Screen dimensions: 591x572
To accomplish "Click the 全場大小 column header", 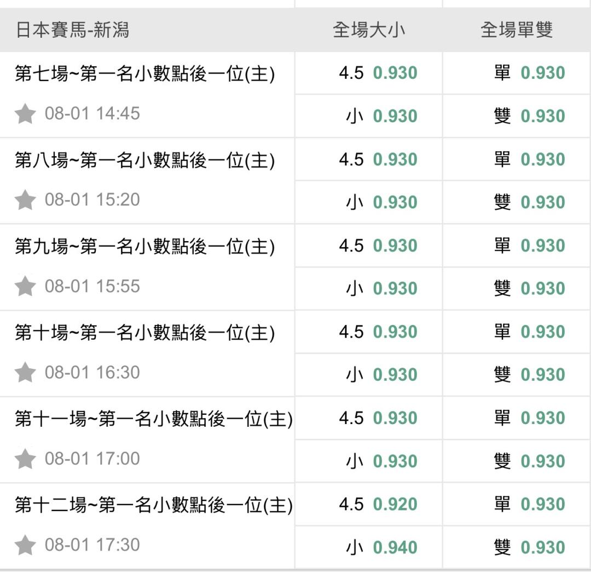I will [x=369, y=30].
